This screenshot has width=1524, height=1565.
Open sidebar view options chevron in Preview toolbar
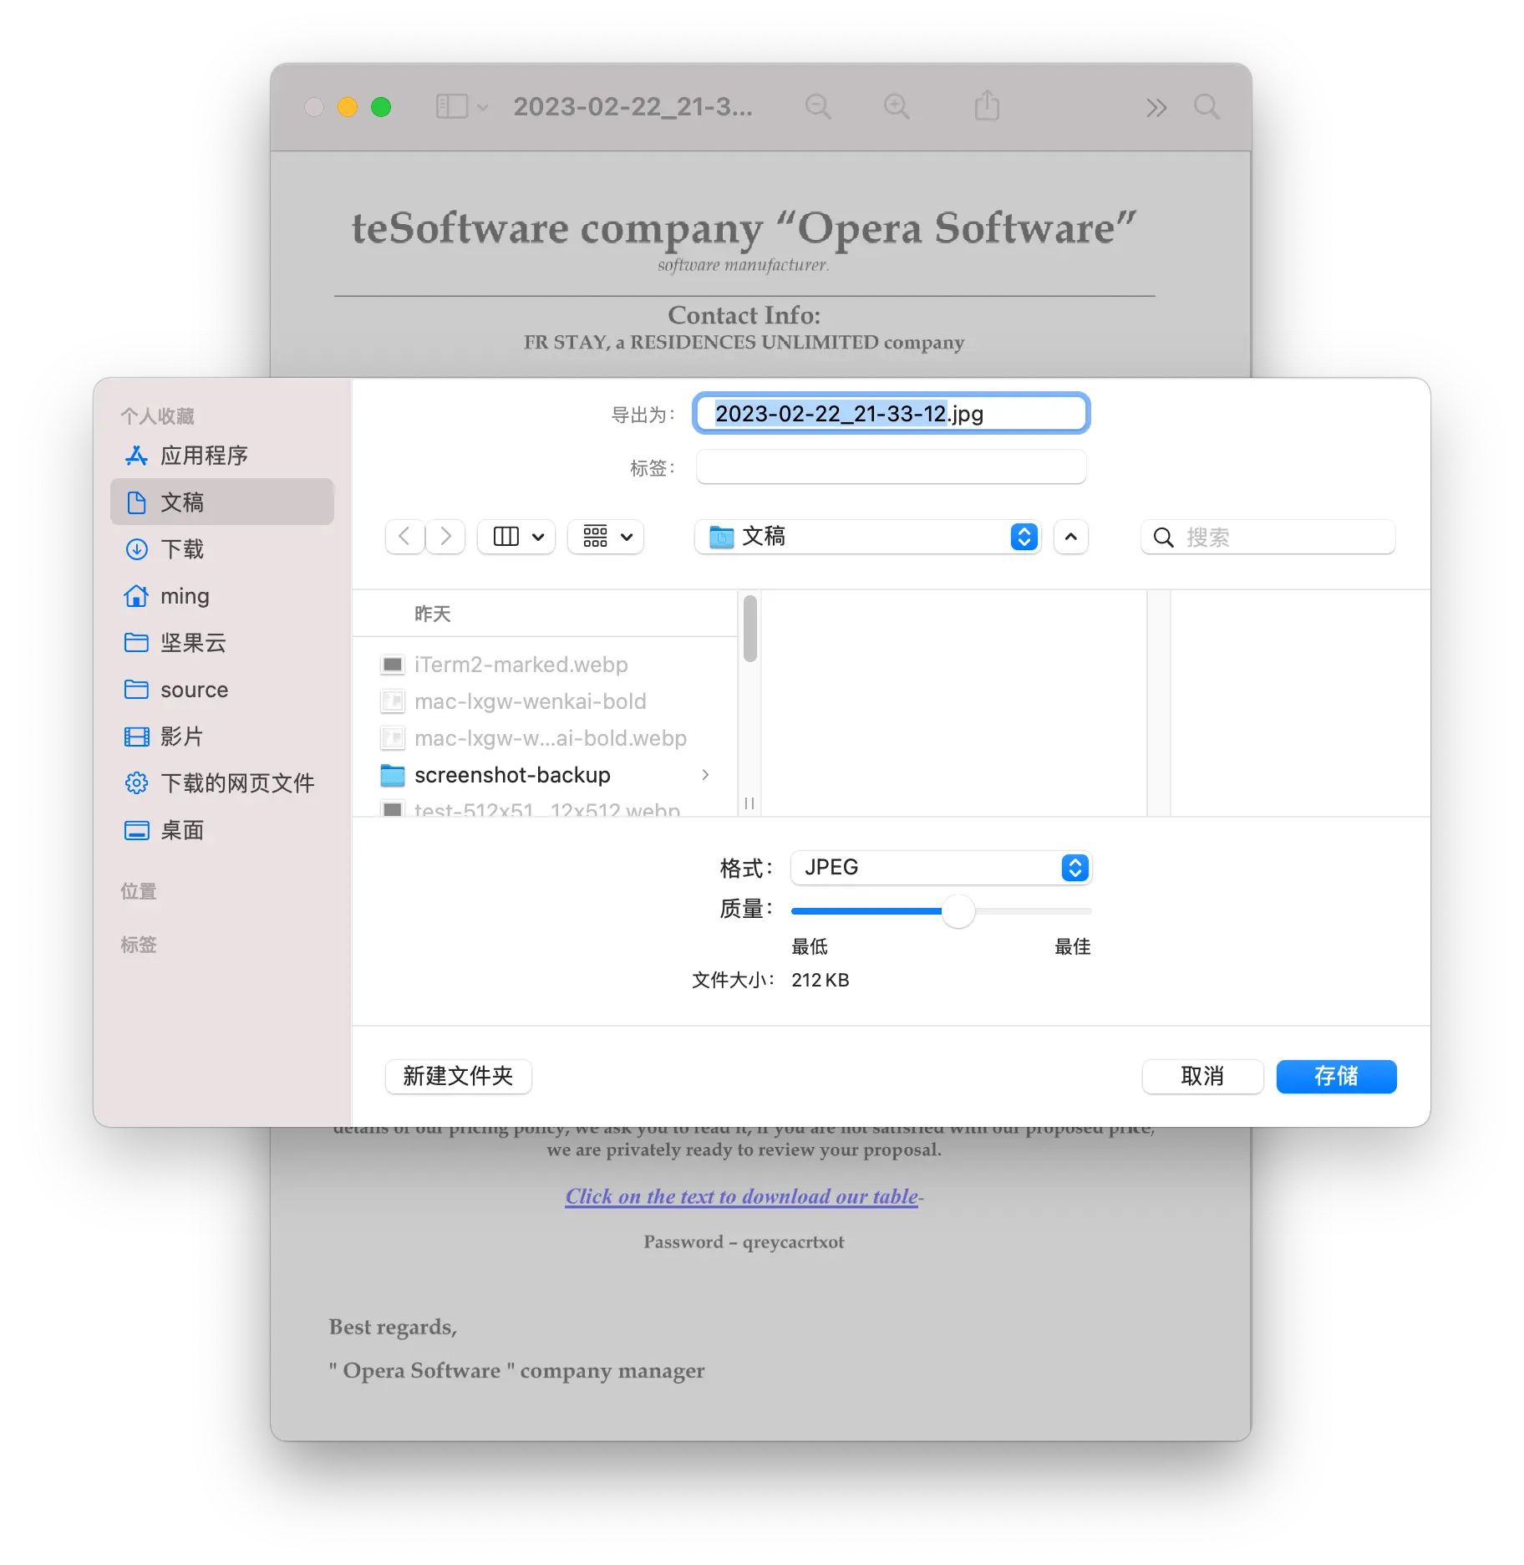[483, 108]
